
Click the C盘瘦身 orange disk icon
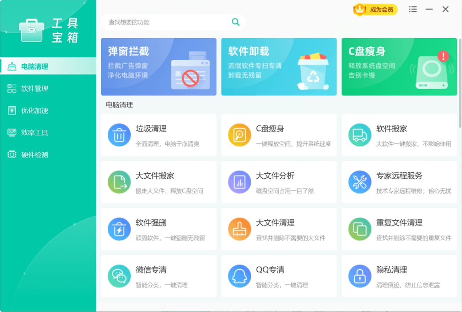pos(240,135)
